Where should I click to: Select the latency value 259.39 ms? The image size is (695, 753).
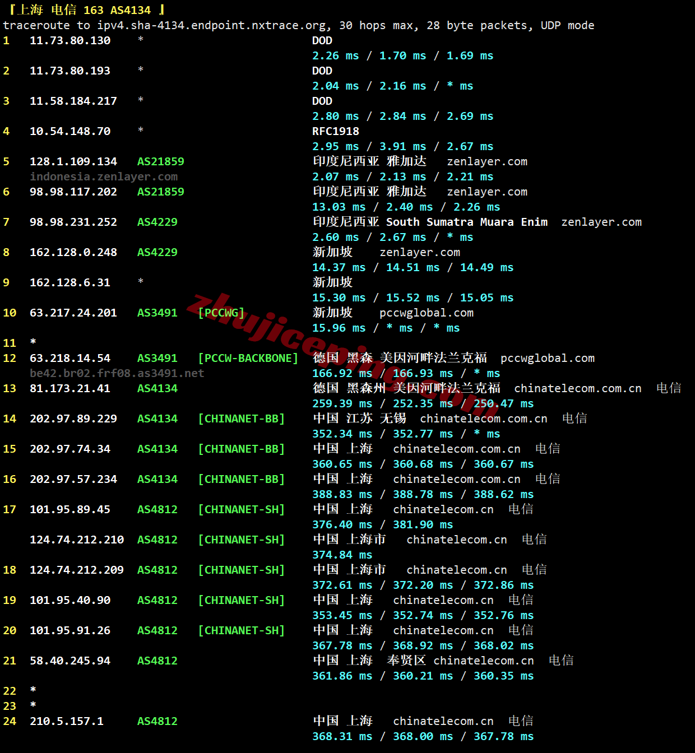(x=342, y=403)
